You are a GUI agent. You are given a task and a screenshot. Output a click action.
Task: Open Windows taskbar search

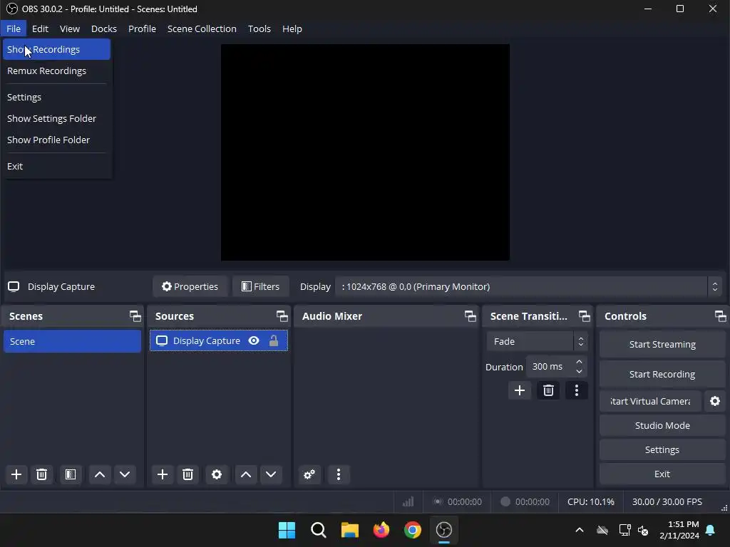319,530
